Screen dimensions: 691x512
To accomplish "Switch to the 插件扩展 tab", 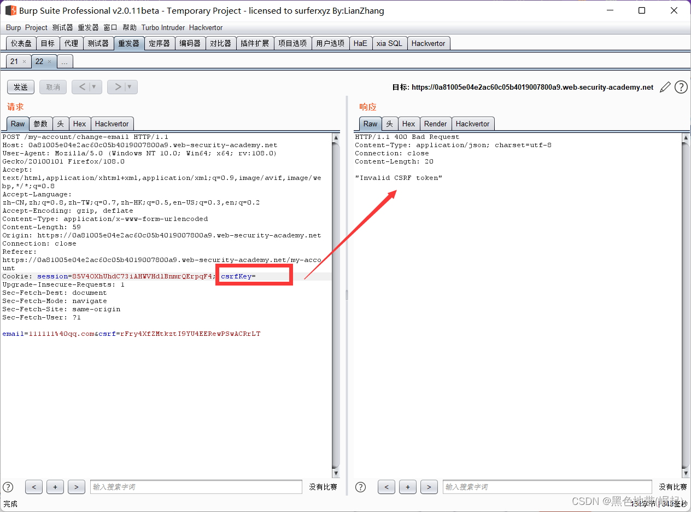I will [x=255, y=43].
